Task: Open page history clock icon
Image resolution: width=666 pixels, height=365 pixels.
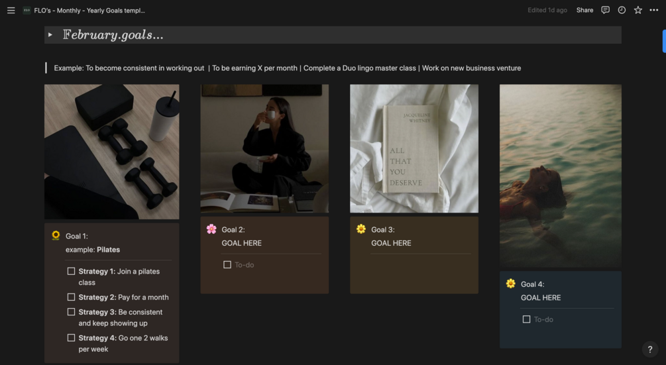Action: (x=622, y=10)
